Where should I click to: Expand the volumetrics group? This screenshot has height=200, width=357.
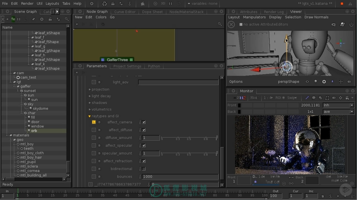[90, 109]
